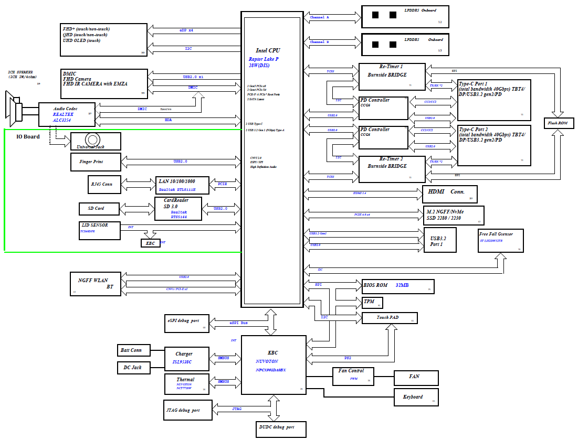Click the speaker symbol beside the Audio Codec

coord(15,111)
